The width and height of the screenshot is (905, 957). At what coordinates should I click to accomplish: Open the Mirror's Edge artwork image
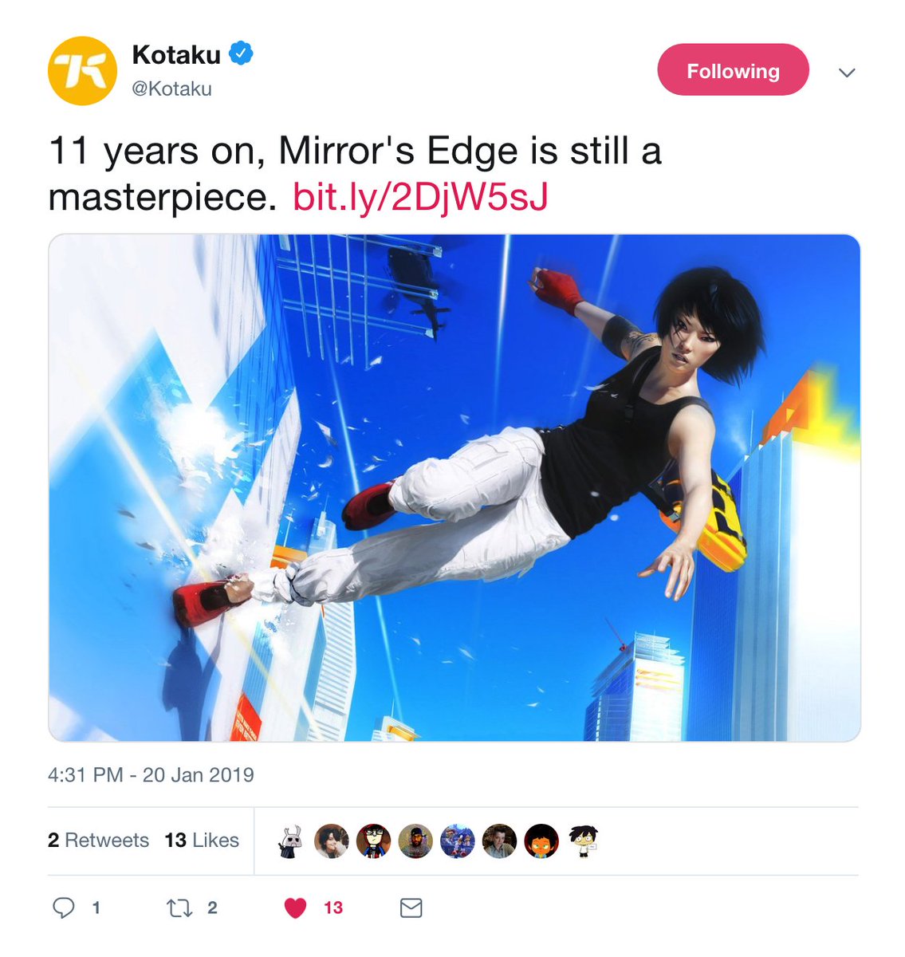click(454, 487)
